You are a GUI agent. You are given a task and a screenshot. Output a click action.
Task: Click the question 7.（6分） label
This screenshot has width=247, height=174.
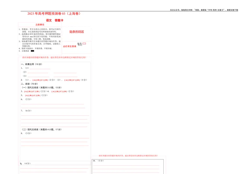click(26, 111)
